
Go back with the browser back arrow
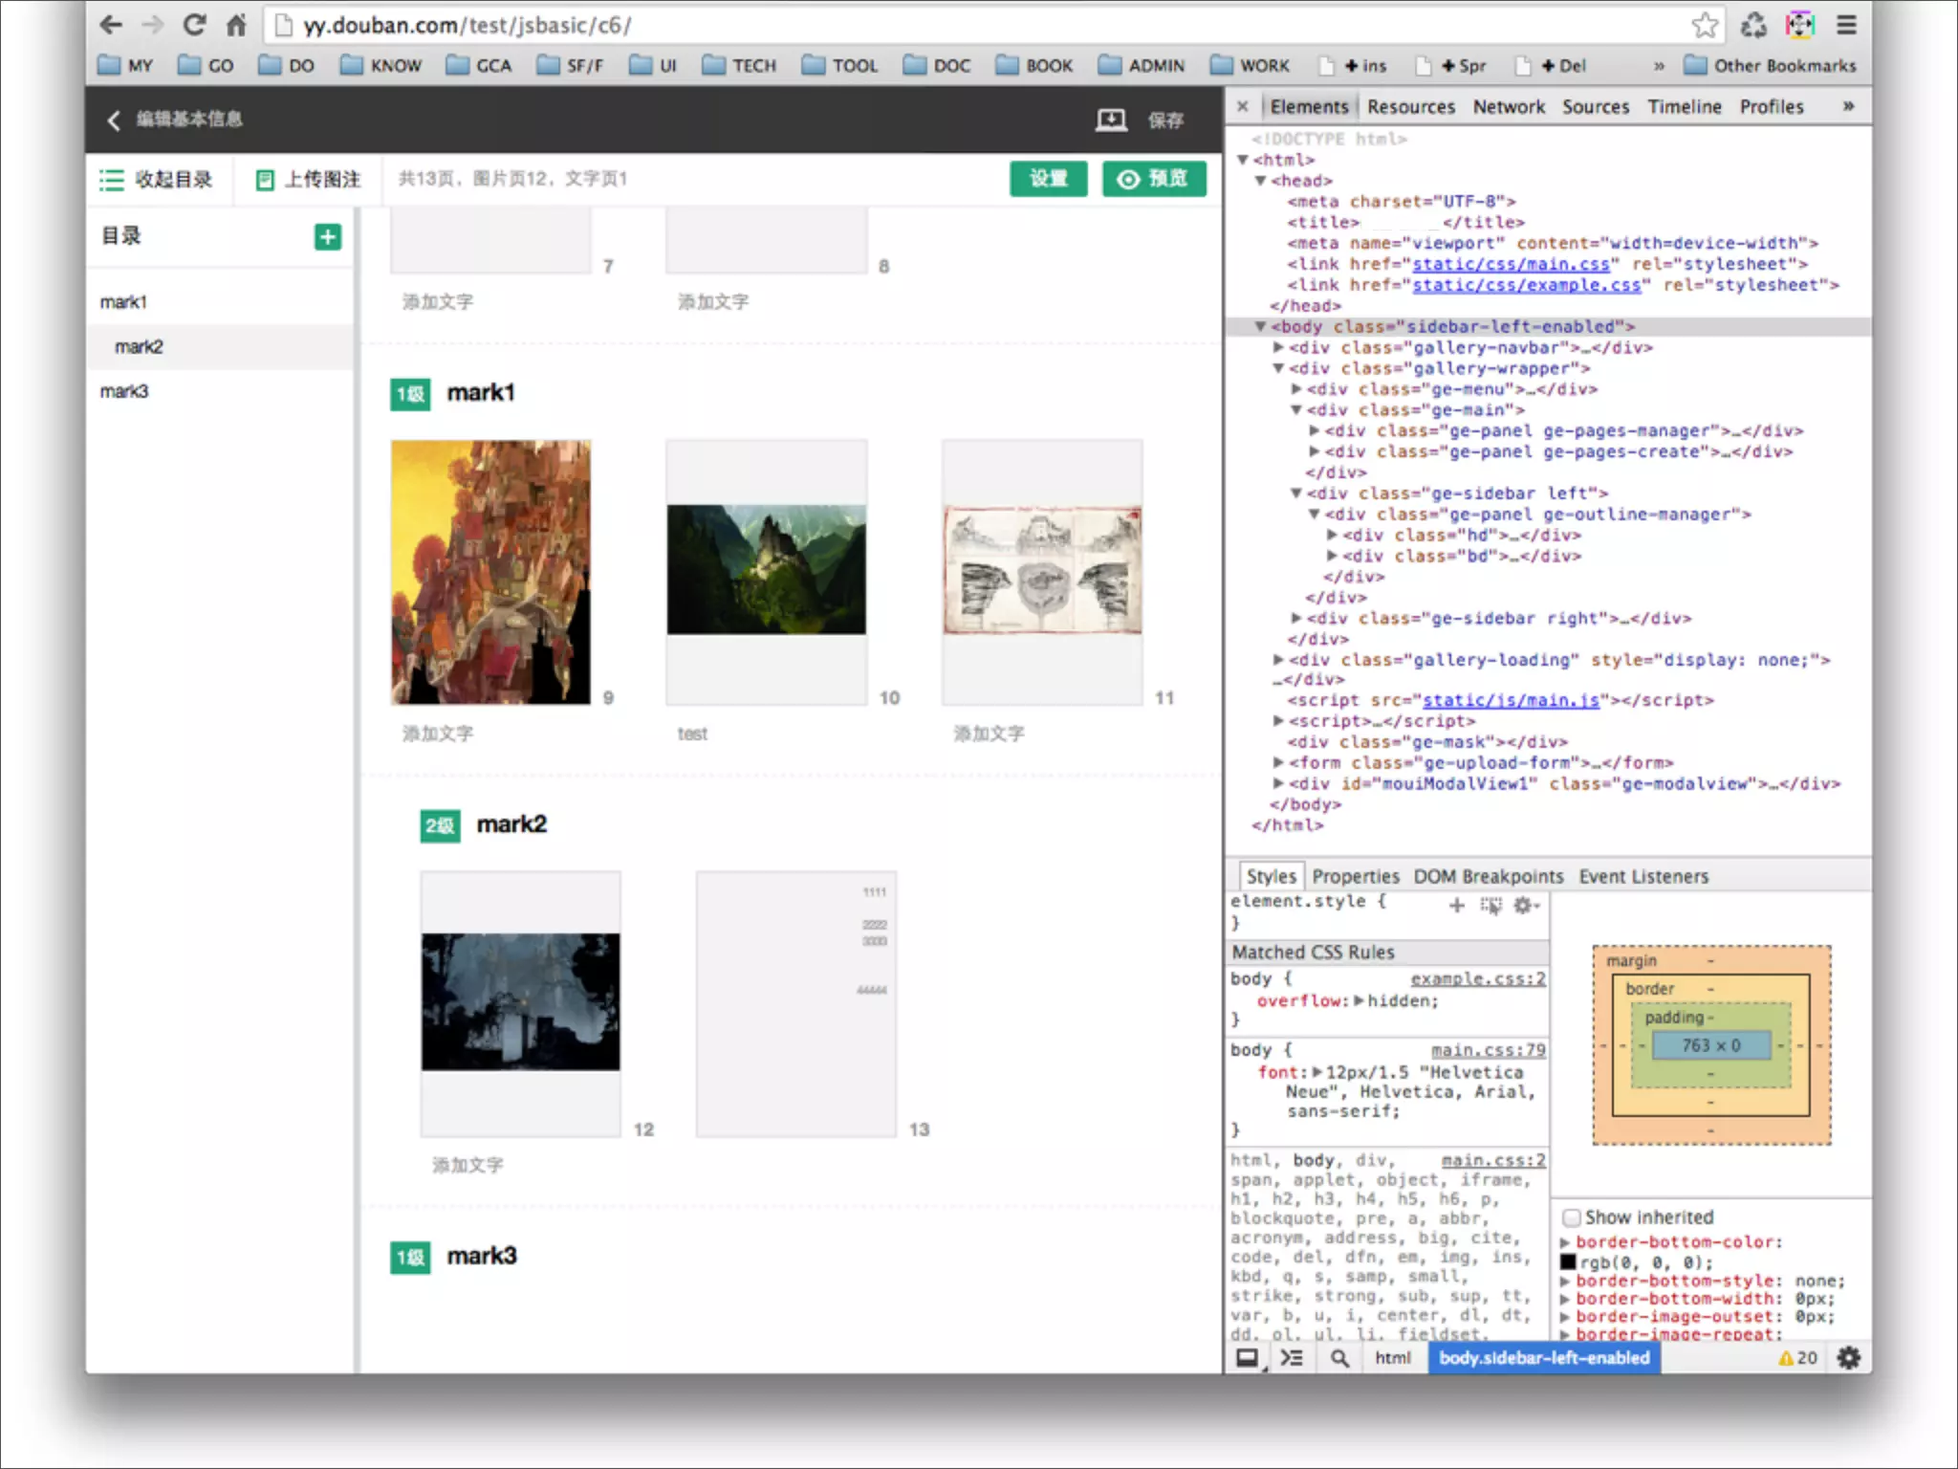(x=111, y=25)
